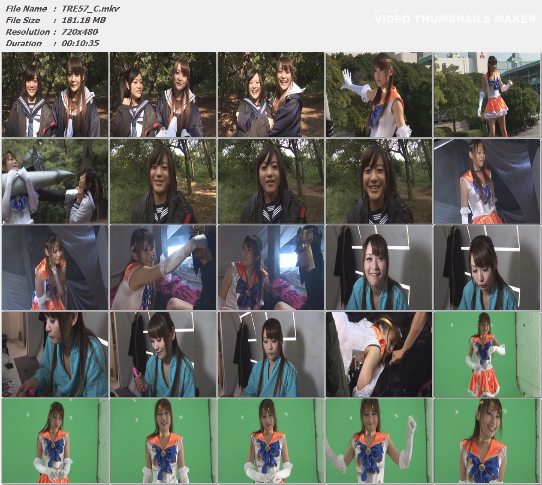Select the resolution value 720x480
This screenshot has width=542, height=485.
[x=80, y=32]
